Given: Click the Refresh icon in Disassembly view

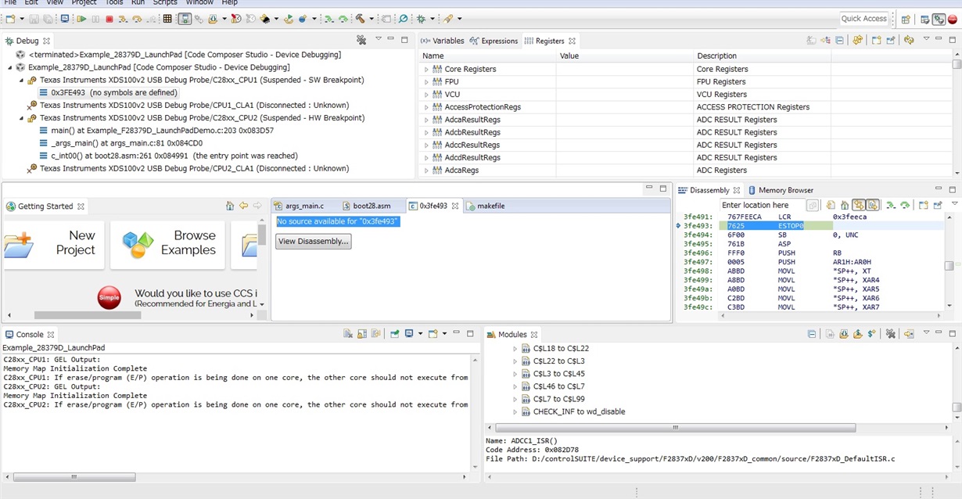Looking at the screenshot, I should pyautogui.click(x=831, y=205).
